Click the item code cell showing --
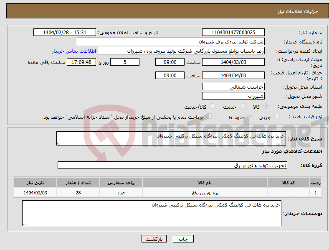Viewport: 329px width, 250px height. tap(289, 193)
